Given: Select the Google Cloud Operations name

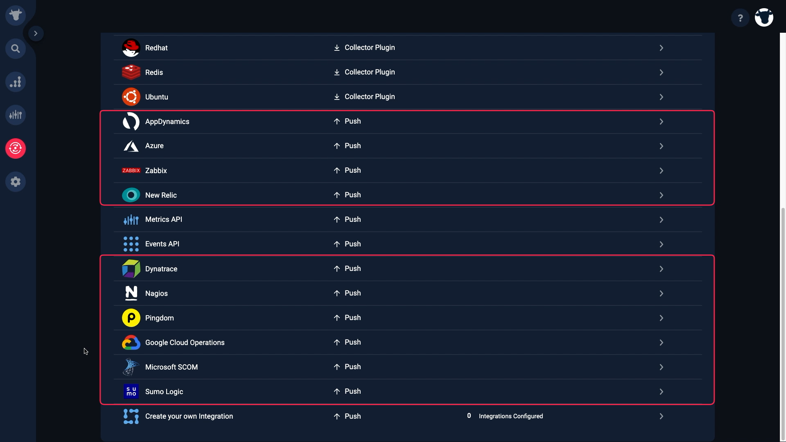Looking at the screenshot, I should click(x=185, y=343).
